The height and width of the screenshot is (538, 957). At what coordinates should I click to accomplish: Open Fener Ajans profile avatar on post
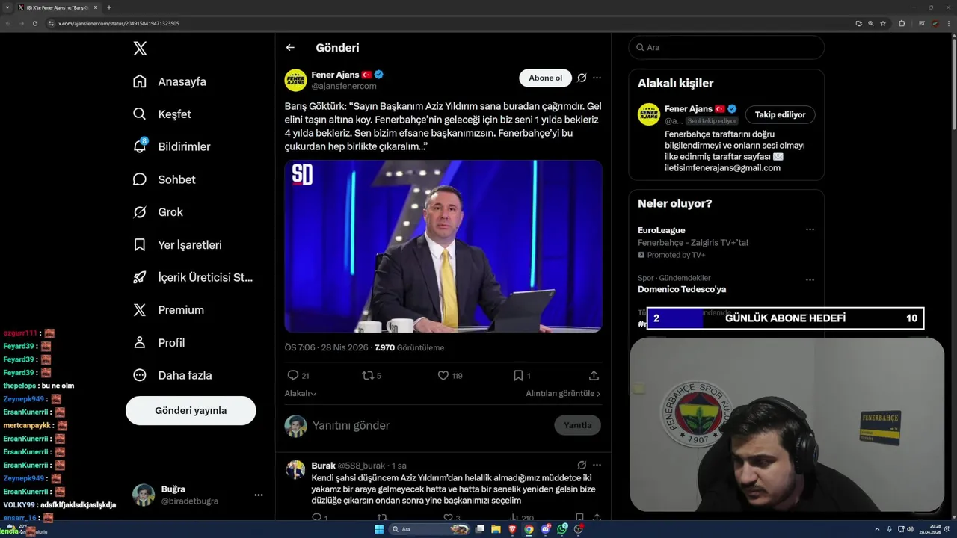pos(295,80)
